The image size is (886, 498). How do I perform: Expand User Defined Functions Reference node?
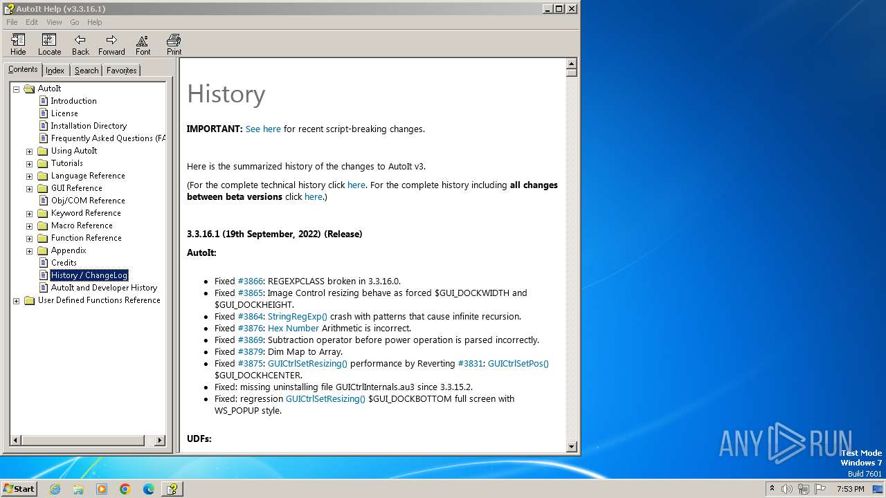[16, 300]
